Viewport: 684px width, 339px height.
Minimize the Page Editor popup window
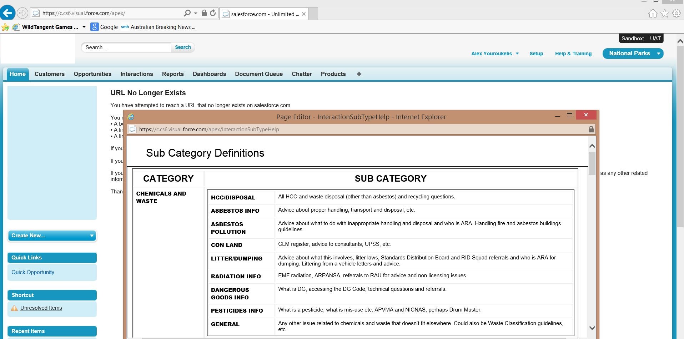point(557,116)
